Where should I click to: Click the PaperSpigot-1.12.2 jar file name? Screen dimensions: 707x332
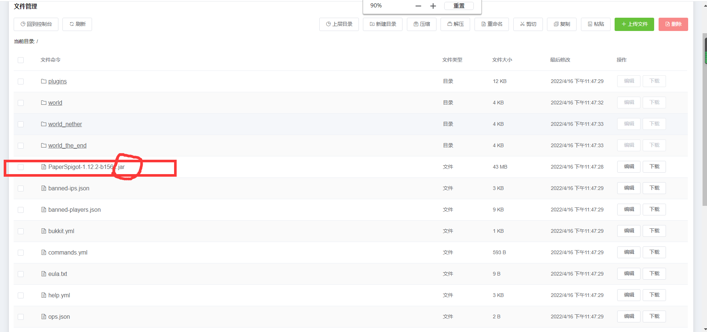tap(86, 167)
